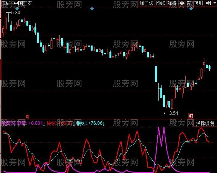Click the 3.51 low price label

[x=174, y=113]
